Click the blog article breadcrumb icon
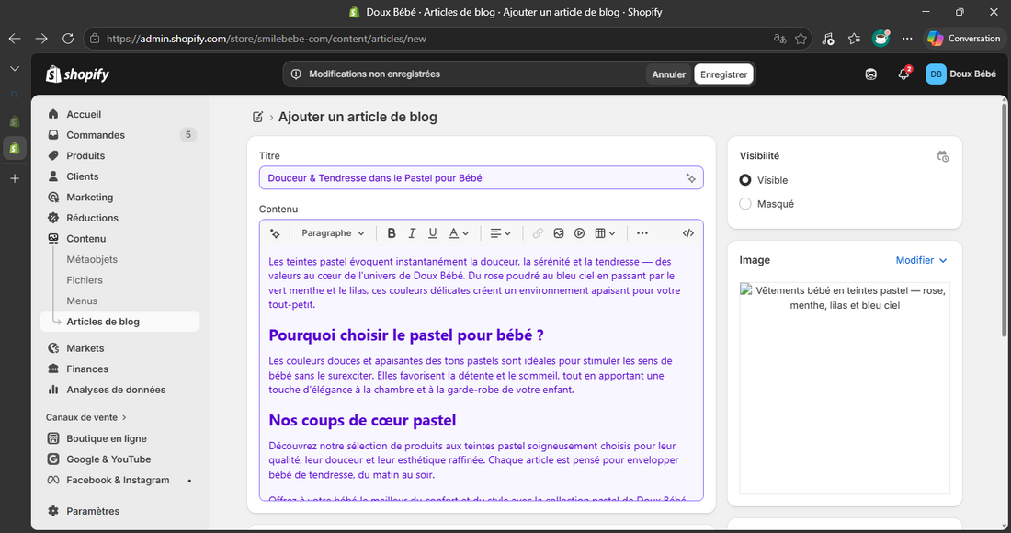Viewport: 1011px width, 533px height. pyautogui.click(x=258, y=117)
